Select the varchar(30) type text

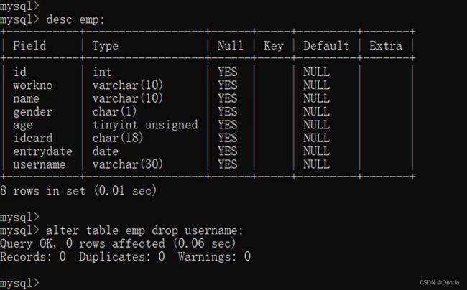pyautogui.click(x=128, y=164)
